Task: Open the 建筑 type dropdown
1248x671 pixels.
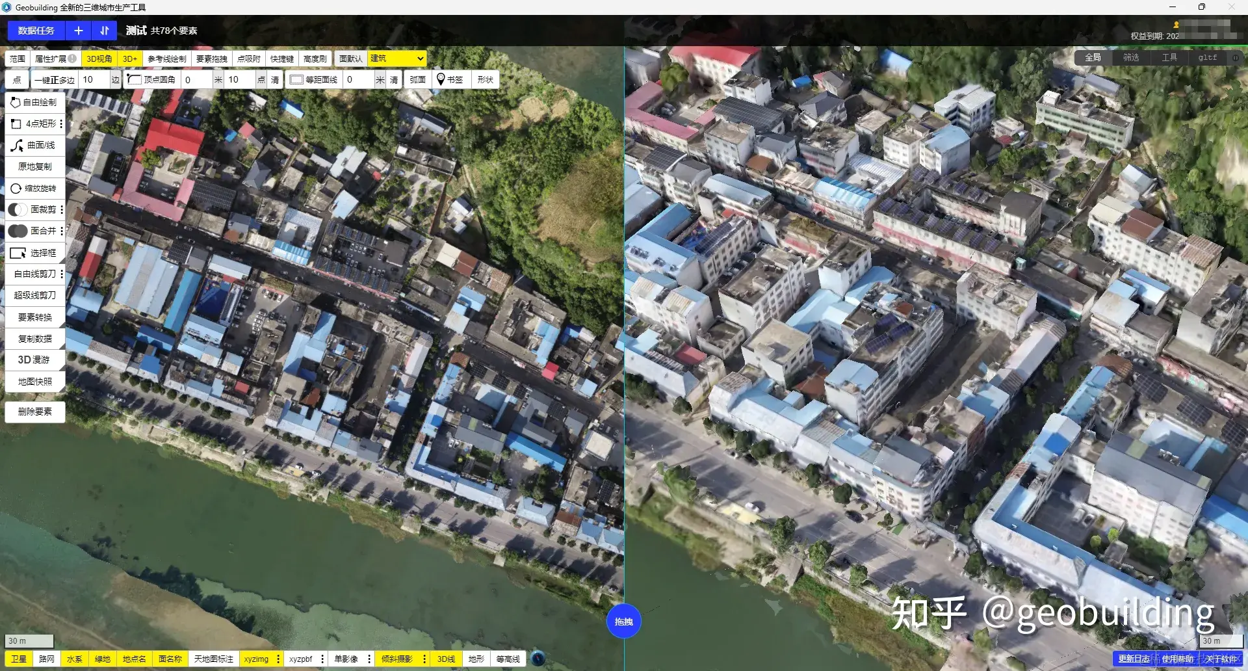Action: coord(397,59)
